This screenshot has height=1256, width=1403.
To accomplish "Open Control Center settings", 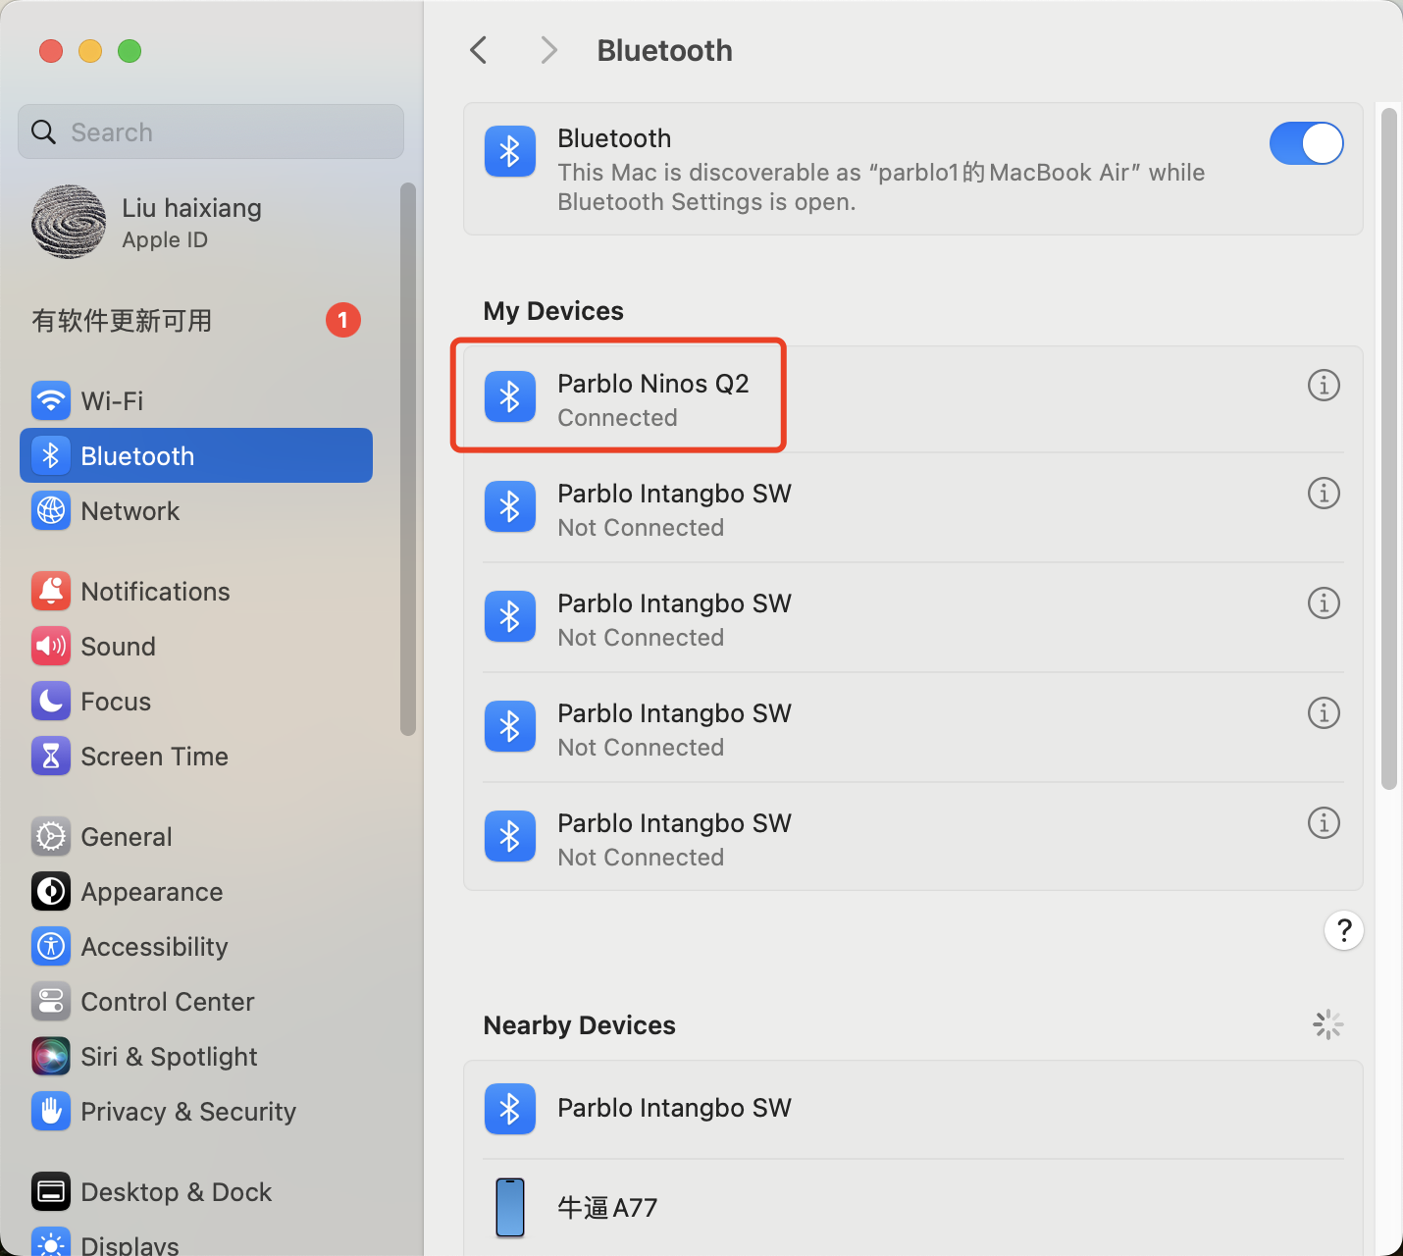I will (196, 1001).
